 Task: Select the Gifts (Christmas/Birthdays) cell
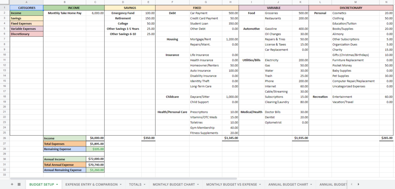pyautogui.click(x=356, y=55)
